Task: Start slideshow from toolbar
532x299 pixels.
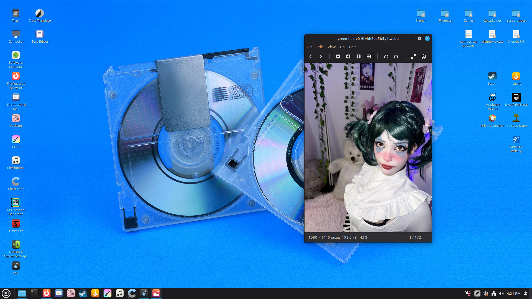Action: coord(424,56)
